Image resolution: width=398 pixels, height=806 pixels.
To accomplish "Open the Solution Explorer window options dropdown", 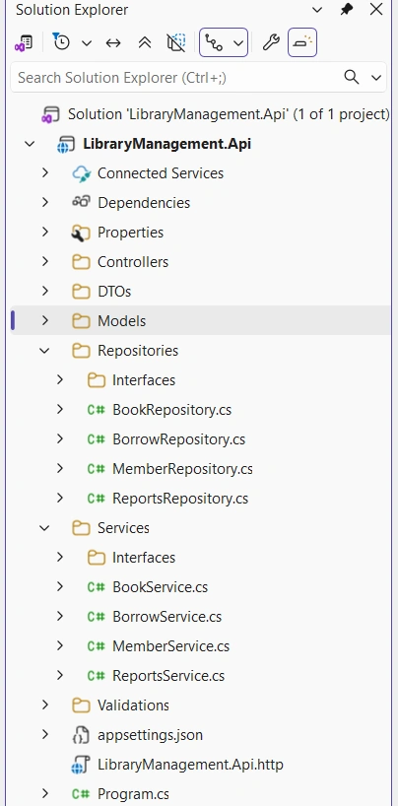I will pos(318,10).
